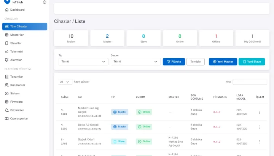This screenshot has height=156, width=274.
Task: Click the Hiç Görülmedi stat card
Action: tap(252, 38)
